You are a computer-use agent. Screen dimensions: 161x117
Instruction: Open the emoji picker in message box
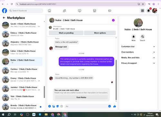[109, 106]
